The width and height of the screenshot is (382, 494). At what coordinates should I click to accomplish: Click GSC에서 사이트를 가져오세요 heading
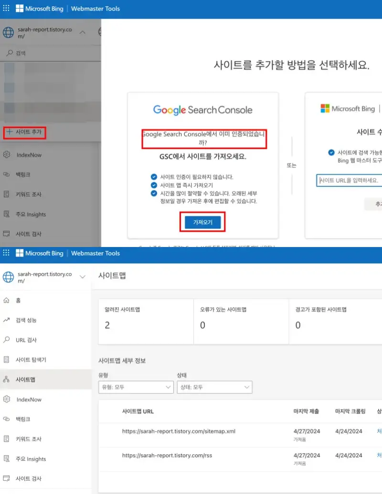(x=202, y=156)
